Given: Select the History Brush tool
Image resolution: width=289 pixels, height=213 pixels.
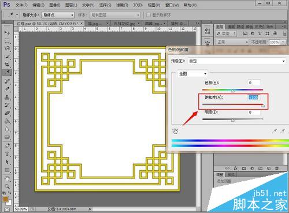Looking at the screenshot, I should point(7,105).
